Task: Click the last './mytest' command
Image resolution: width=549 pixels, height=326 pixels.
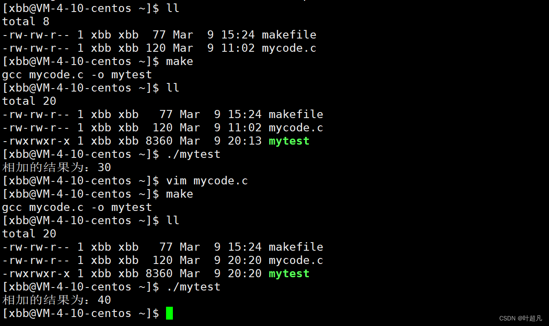Action: (x=193, y=287)
